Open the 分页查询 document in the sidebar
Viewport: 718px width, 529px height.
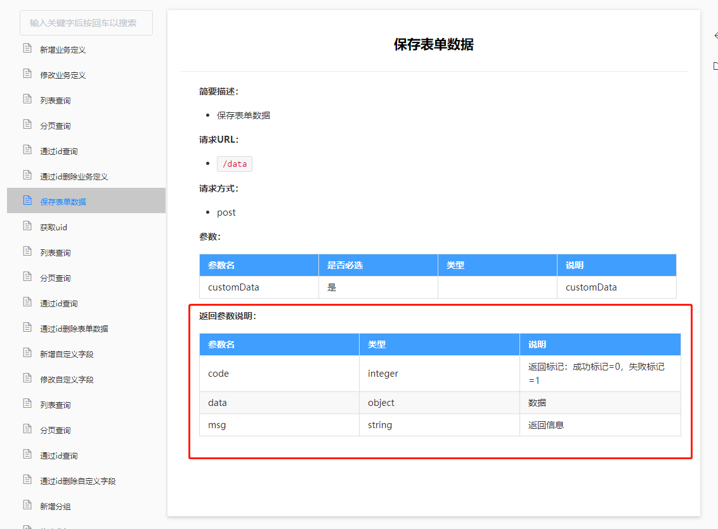pos(63,125)
